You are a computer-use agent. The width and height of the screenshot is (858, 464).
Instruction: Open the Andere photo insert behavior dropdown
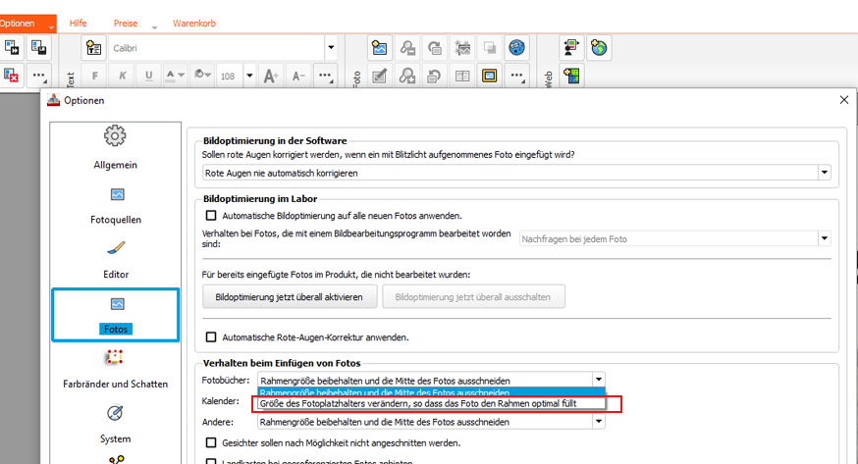point(598,422)
